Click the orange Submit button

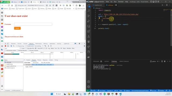pyautogui.click(x=17, y=28)
